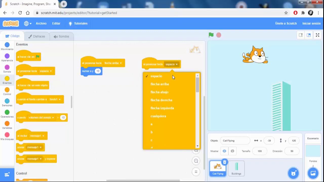Click 'al hacer clic en este objeto' block
324x182 pixels.
[32, 85]
